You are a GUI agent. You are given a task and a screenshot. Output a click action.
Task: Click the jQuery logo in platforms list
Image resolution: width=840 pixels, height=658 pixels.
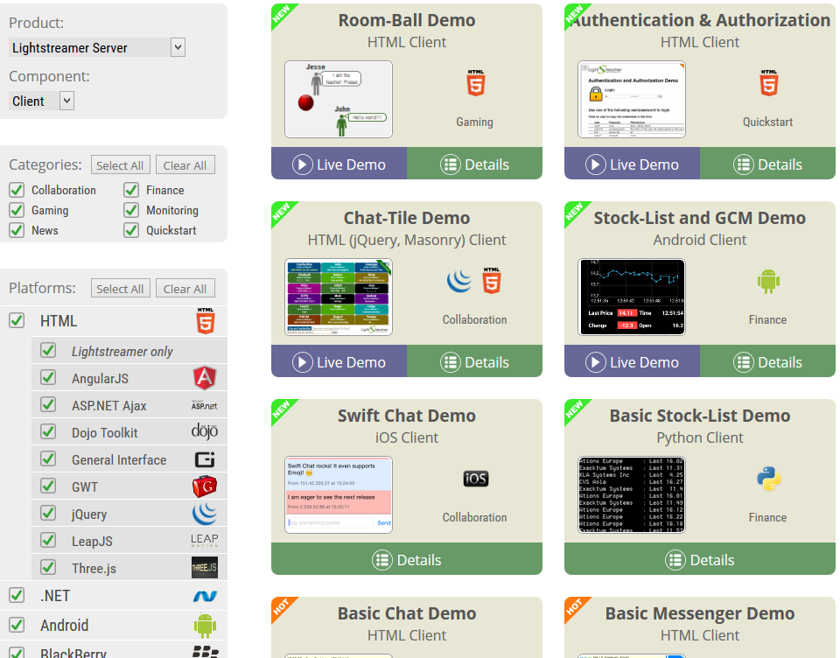pyautogui.click(x=205, y=514)
